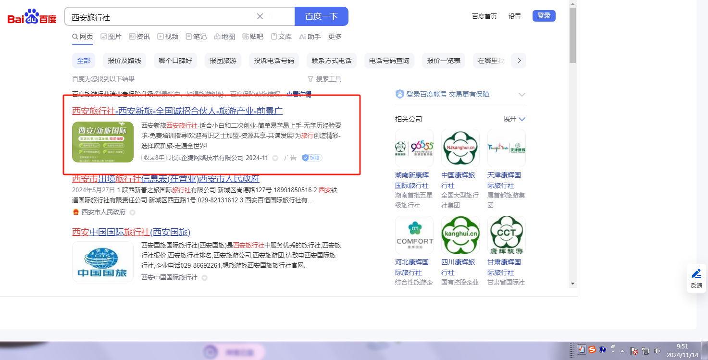Open the dropdown beside 2024-11 on the ad
The image size is (708, 360).
pos(275,158)
